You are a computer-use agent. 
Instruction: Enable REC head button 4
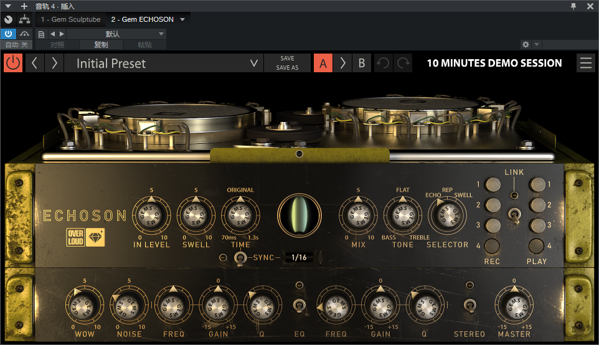[492, 246]
